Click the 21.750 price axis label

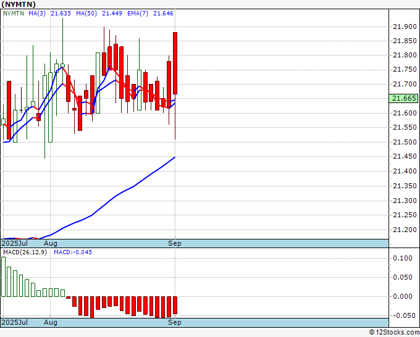tap(405, 70)
